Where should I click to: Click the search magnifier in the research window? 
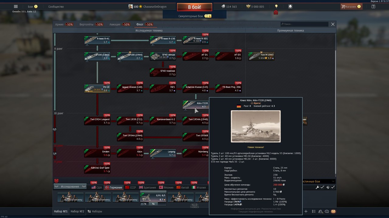tap(282, 24)
